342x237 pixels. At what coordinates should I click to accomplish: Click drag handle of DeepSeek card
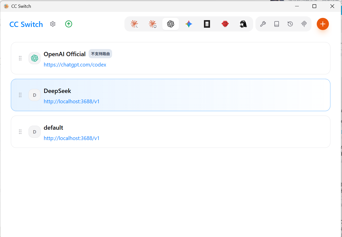click(x=20, y=95)
